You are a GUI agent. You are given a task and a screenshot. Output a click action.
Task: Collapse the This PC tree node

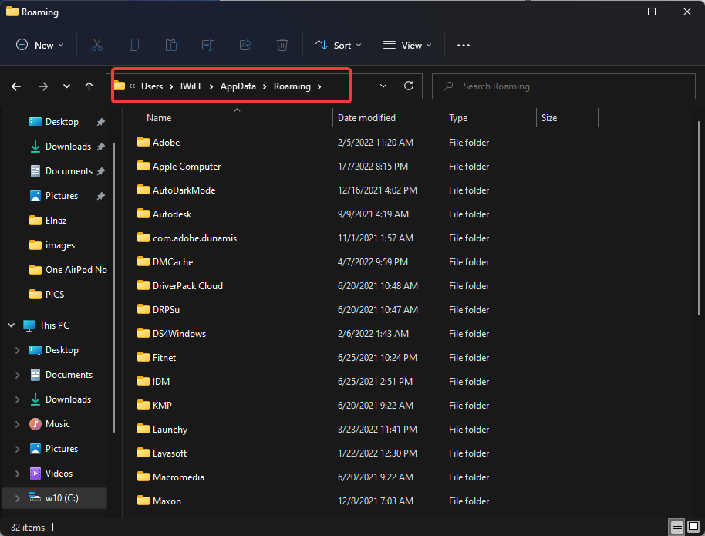click(12, 325)
